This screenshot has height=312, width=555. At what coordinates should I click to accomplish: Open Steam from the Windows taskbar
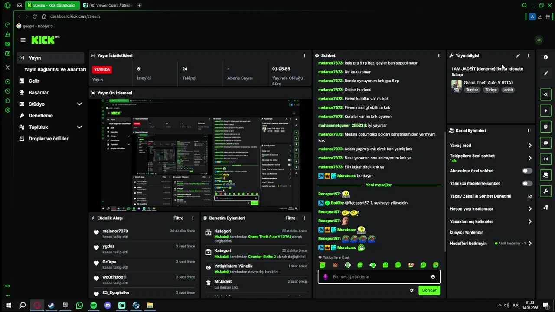(51, 305)
